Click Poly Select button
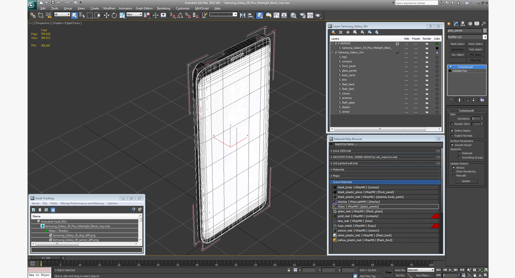The height and width of the screenshot is (278, 515). [475, 49]
